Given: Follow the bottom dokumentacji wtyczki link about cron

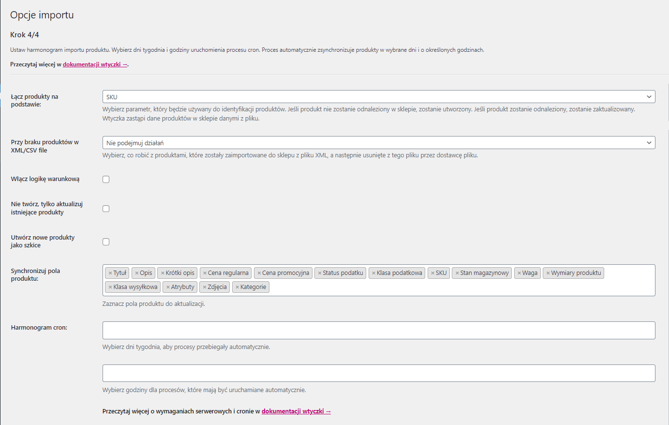Looking at the screenshot, I should (296, 411).
